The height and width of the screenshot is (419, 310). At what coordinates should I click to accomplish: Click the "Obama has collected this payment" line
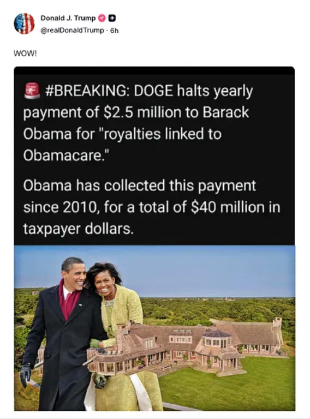pos(140,185)
